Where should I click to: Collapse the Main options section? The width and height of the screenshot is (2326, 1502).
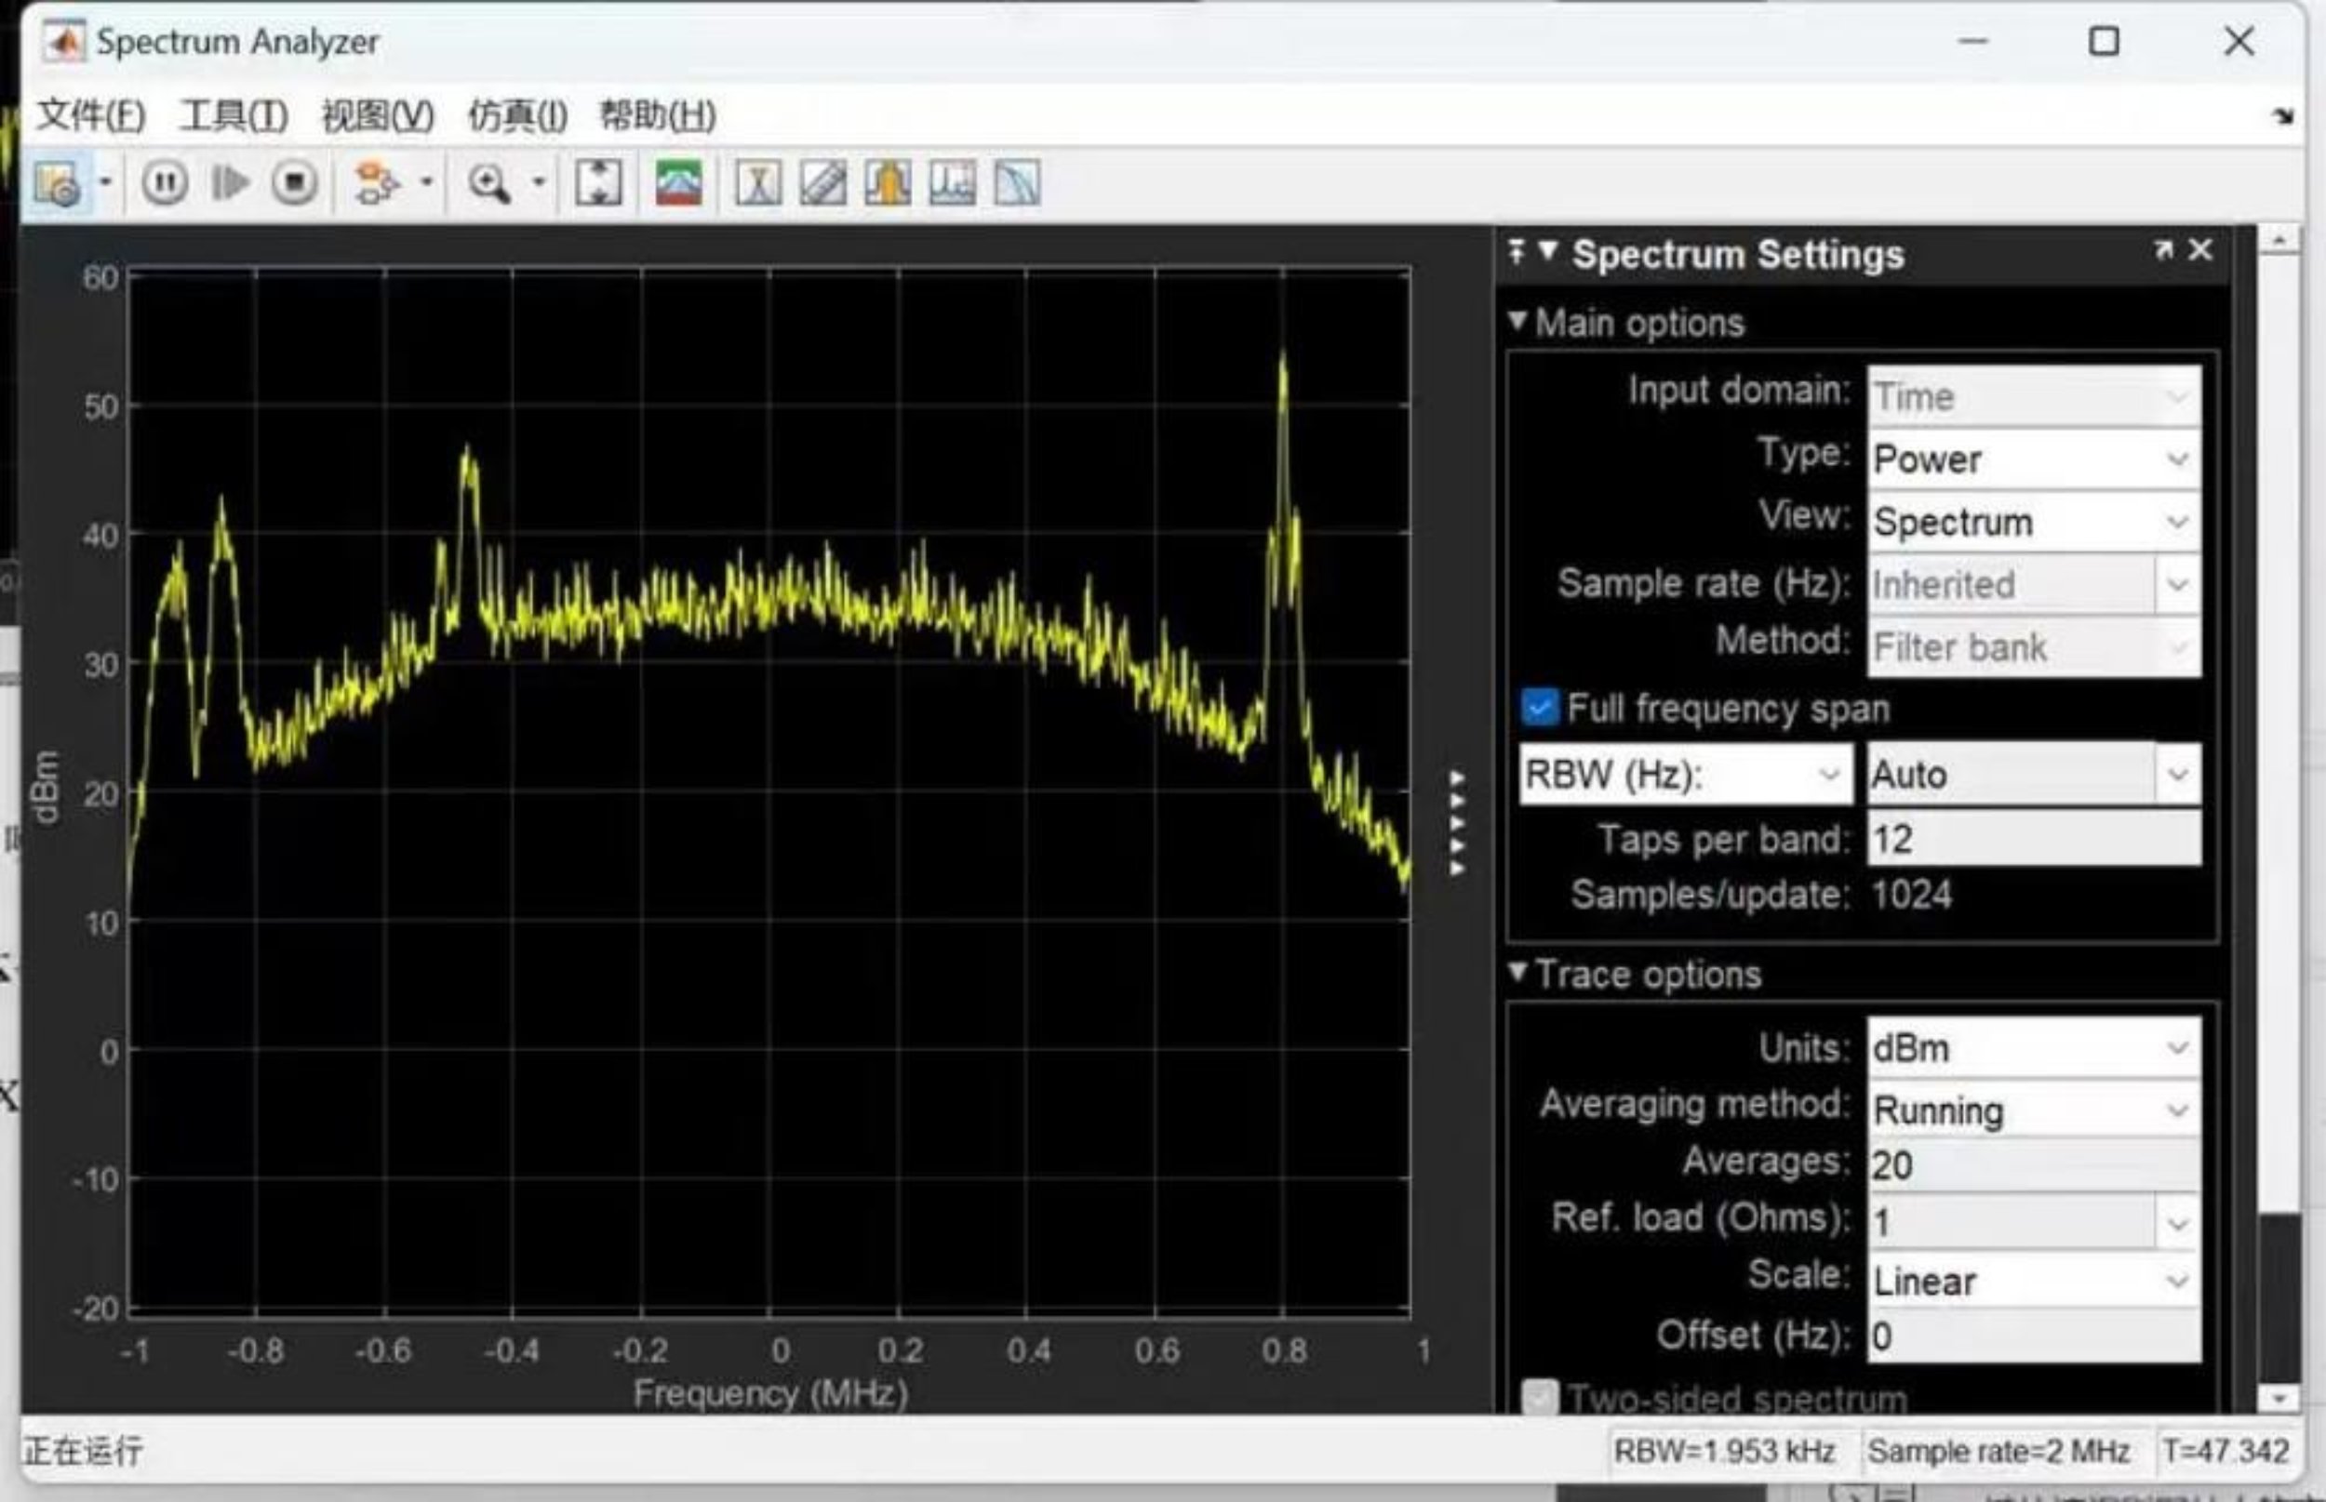[x=1518, y=322]
